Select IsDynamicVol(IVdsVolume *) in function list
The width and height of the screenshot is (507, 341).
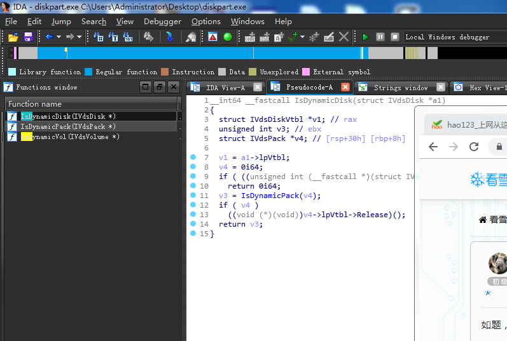coord(92,137)
